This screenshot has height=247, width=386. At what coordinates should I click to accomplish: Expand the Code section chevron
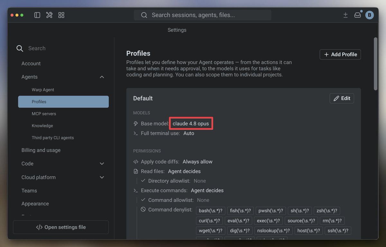click(x=102, y=164)
